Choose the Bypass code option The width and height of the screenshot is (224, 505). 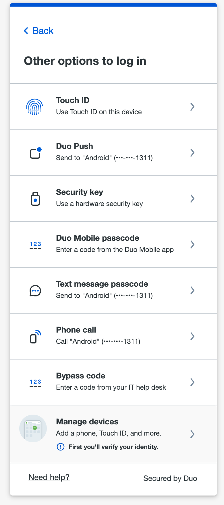click(x=113, y=382)
